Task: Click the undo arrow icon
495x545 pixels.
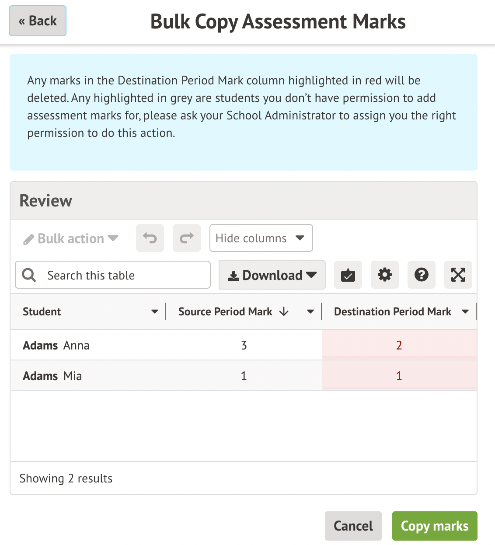Action: [150, 238]
